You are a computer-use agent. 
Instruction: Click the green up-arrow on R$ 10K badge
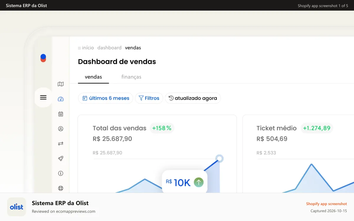click(199, 182)
